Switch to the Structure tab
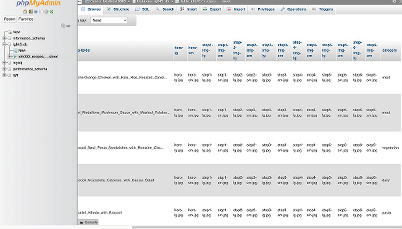 (x=118, y=9)
